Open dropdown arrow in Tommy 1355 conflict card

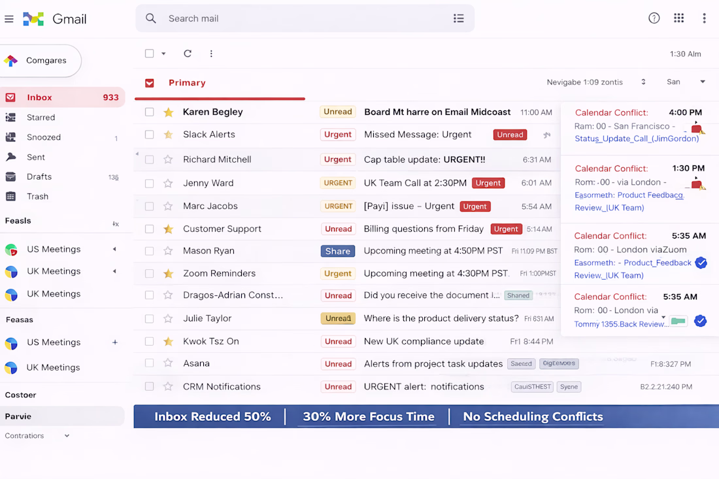(663, 317)
